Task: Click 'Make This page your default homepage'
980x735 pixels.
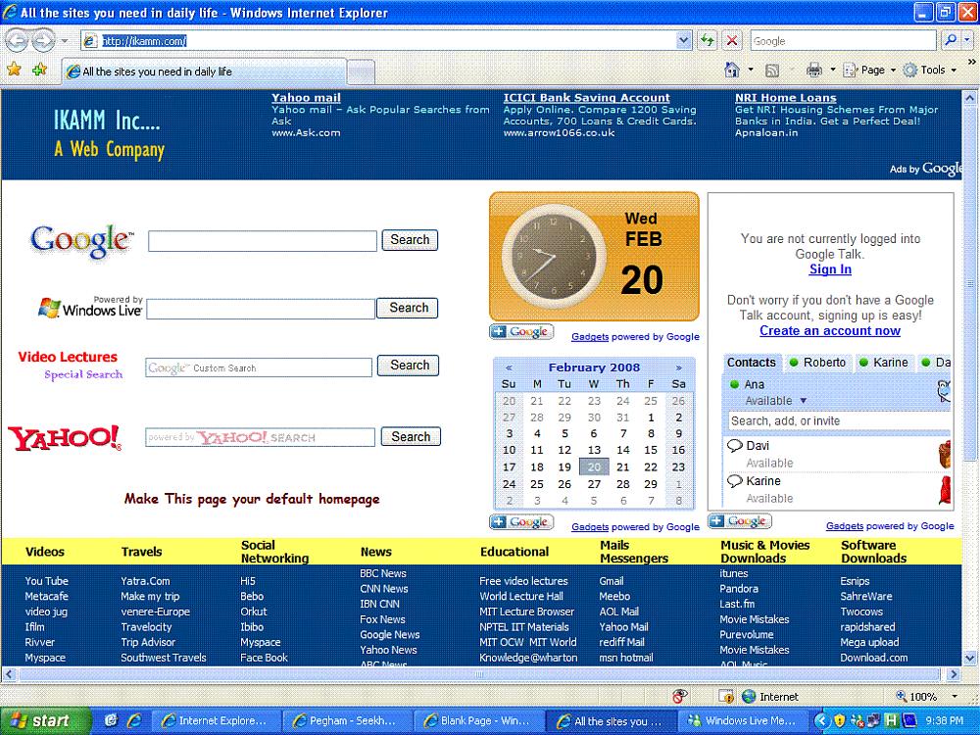Action: (x=252, y=499)
